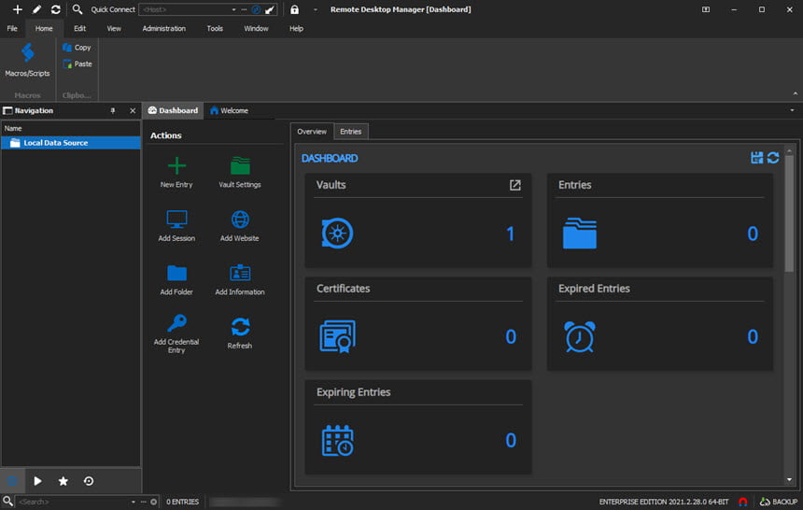
Task: Click the blue connect icon in Quick Connect box
Action: point(256,9)
